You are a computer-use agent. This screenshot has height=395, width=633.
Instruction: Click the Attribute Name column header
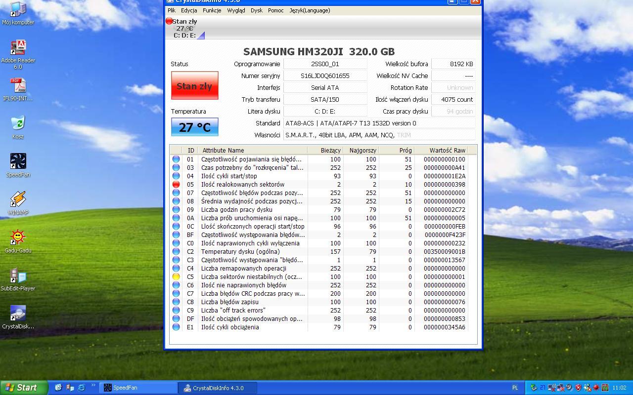click(252, 150)
